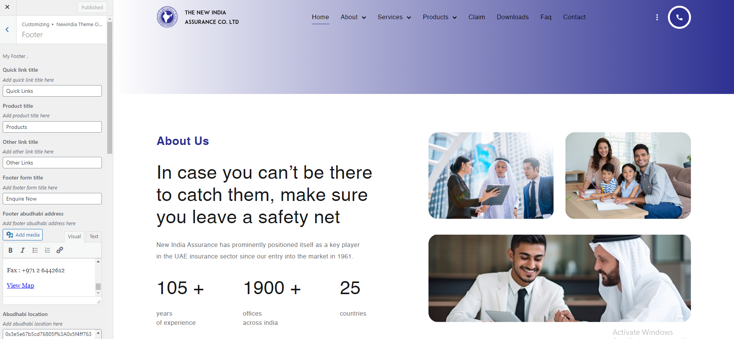The height and width of the screenshot is (339, 734).
Task: Close the Customizer with the X icon
Action: (7, 7)
